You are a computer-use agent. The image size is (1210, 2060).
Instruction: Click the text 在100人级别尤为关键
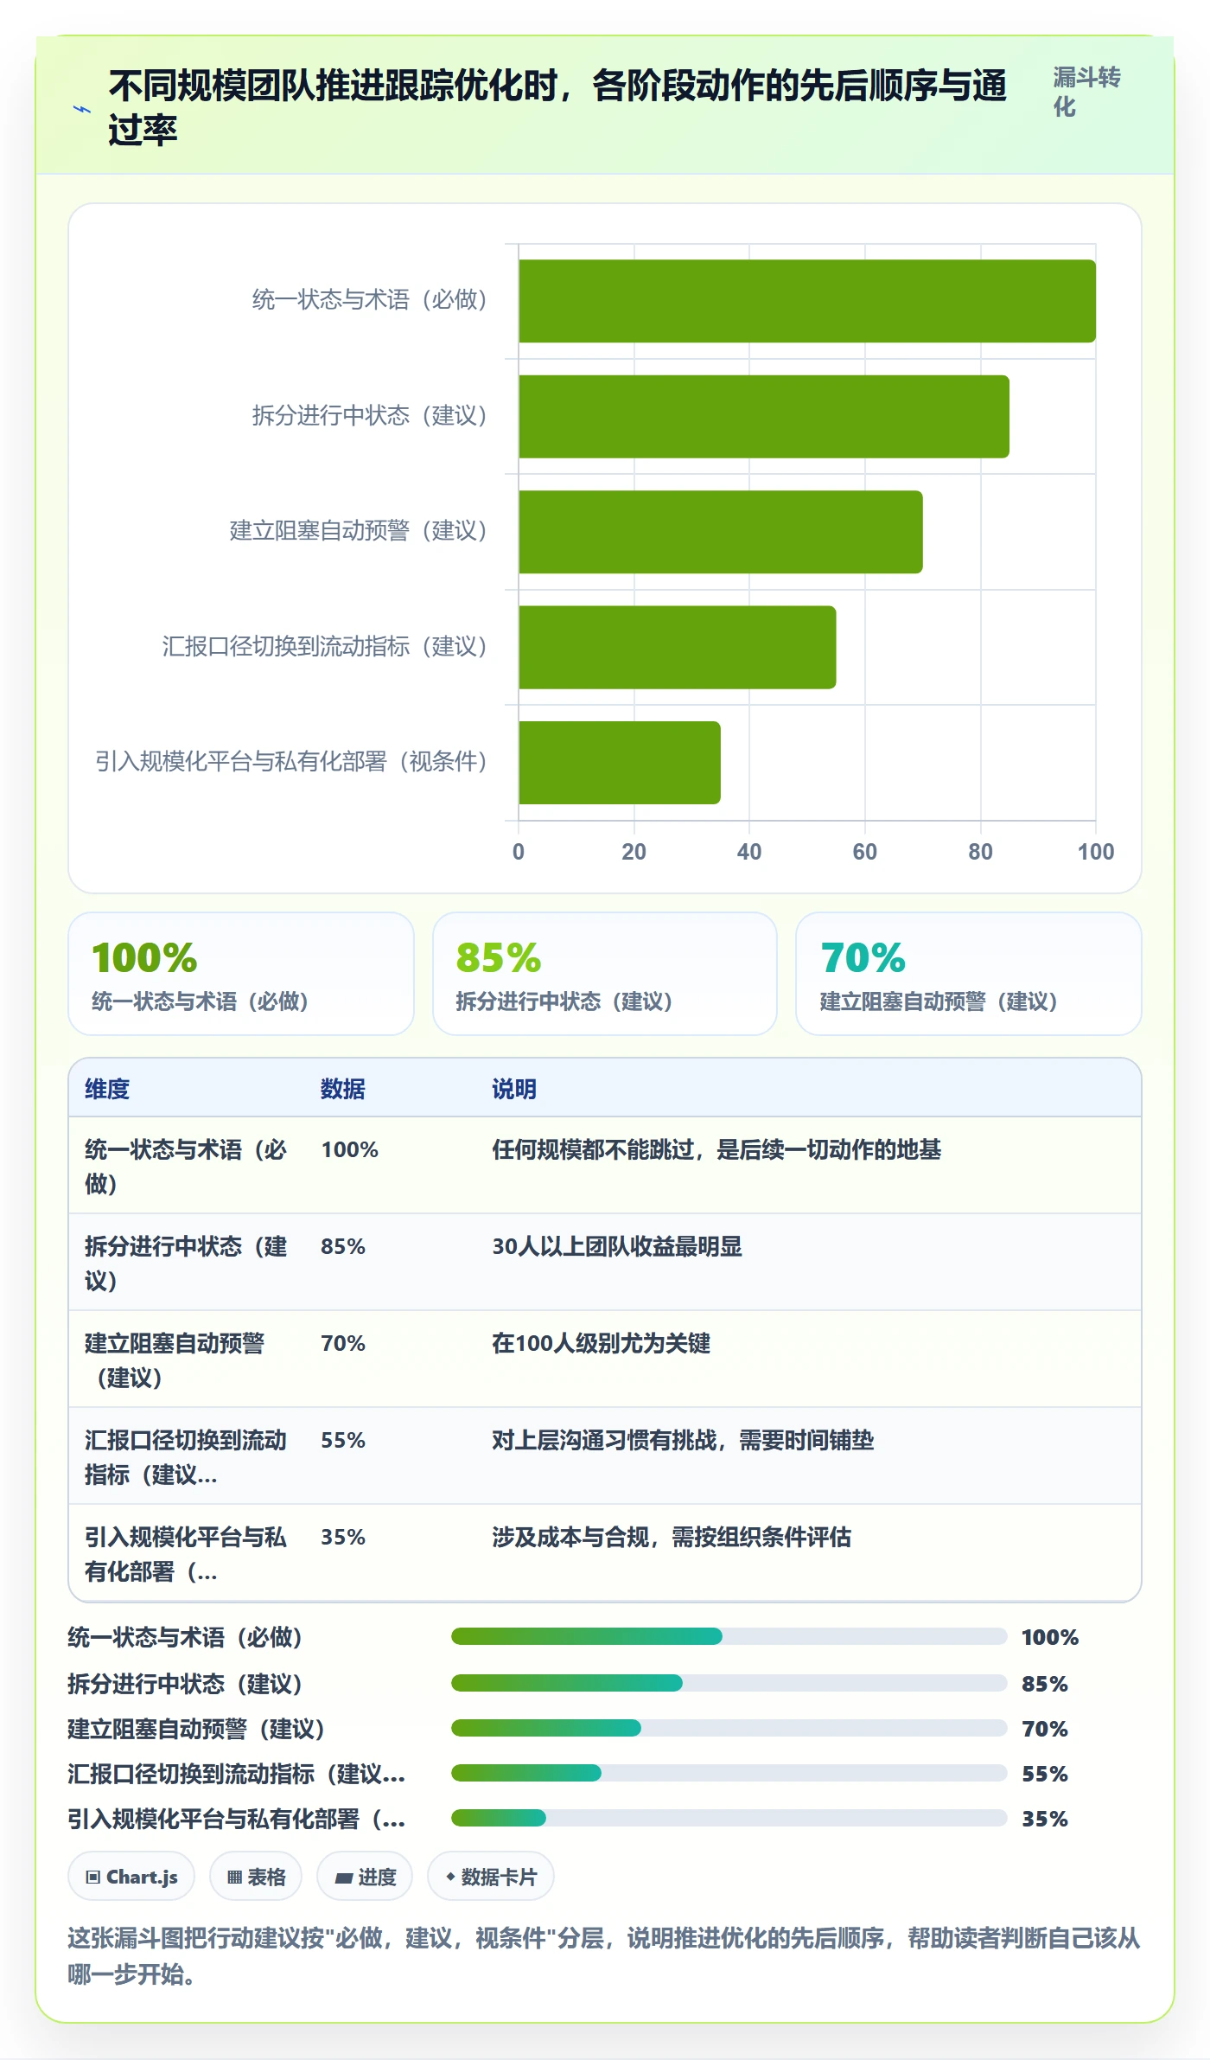coord(601,1343)
